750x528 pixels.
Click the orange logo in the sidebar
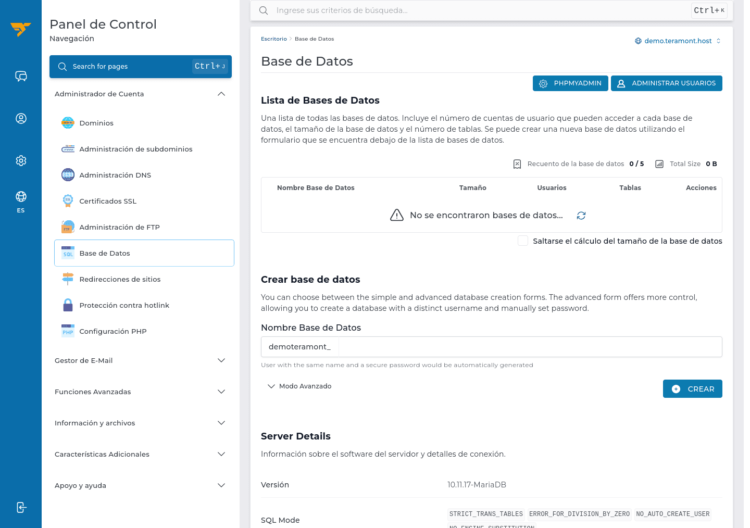[21, 29]
